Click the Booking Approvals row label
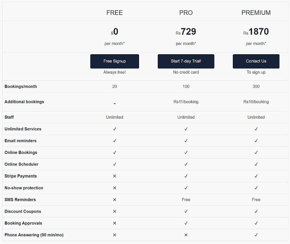 [x=23, y=223]
